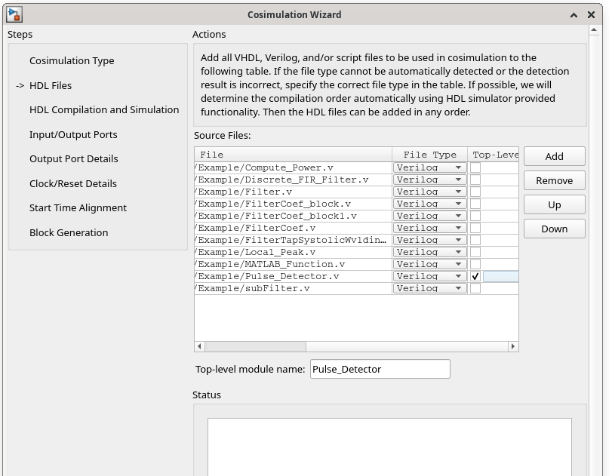
Task: Click the Top-level module name field
Action: click(x=380, y=369)
